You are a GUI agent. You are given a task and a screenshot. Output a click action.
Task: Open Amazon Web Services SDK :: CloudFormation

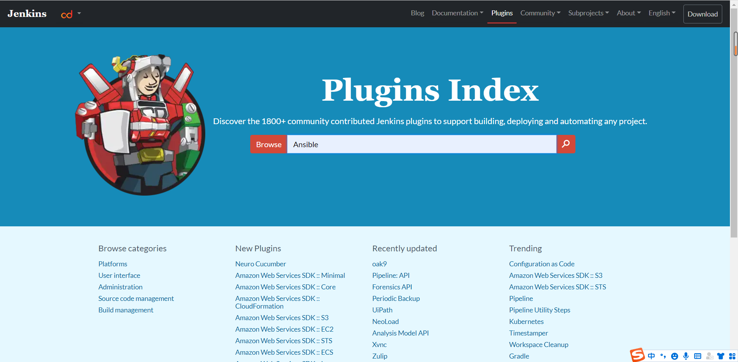point(278,302)
